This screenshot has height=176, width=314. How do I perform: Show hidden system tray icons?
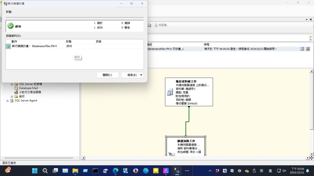(x=210, y=170)
